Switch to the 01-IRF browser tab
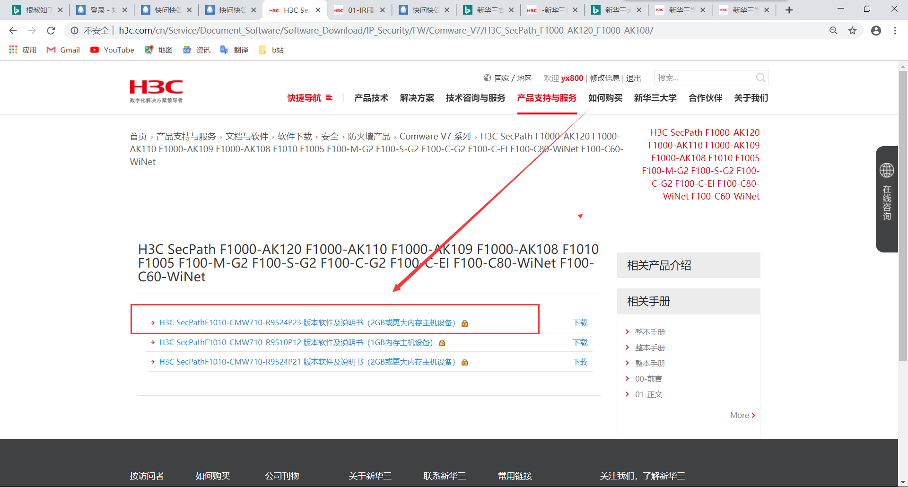908x487 pixels. [x=359, y=10]
